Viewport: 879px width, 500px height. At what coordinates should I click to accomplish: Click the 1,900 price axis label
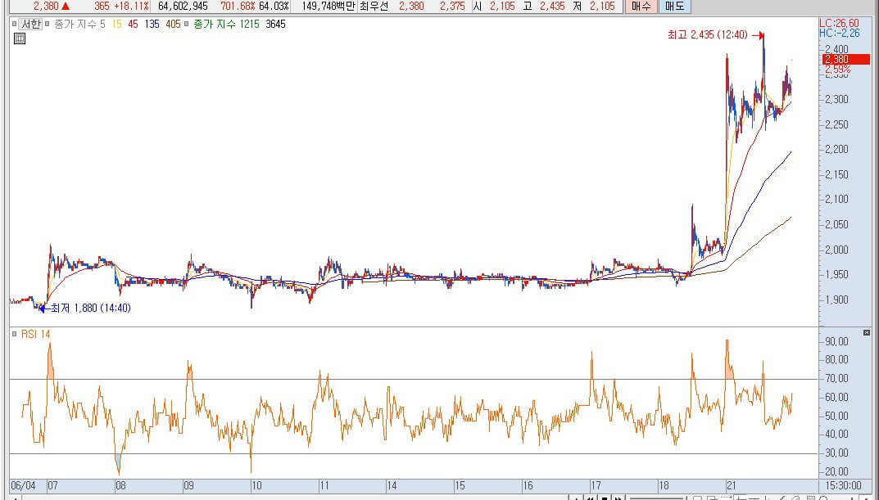836,300
